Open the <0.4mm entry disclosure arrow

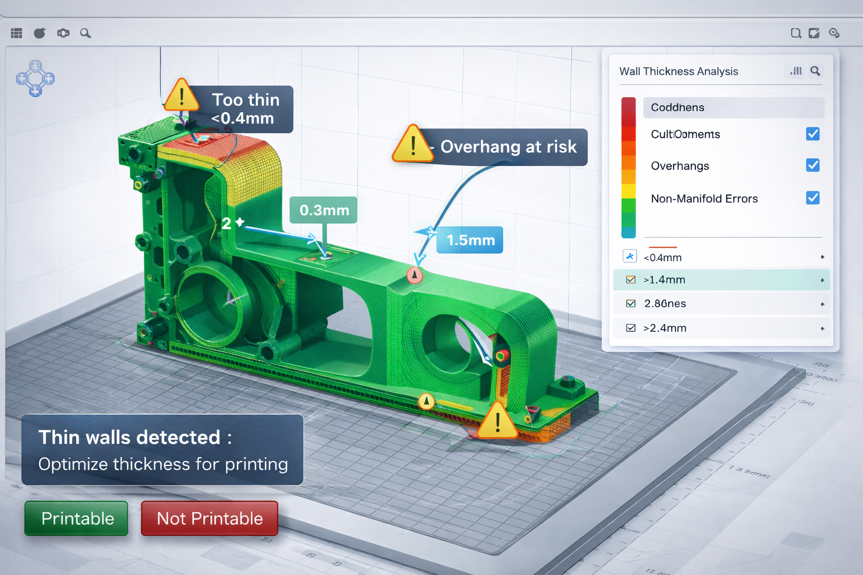pos(823,257)
